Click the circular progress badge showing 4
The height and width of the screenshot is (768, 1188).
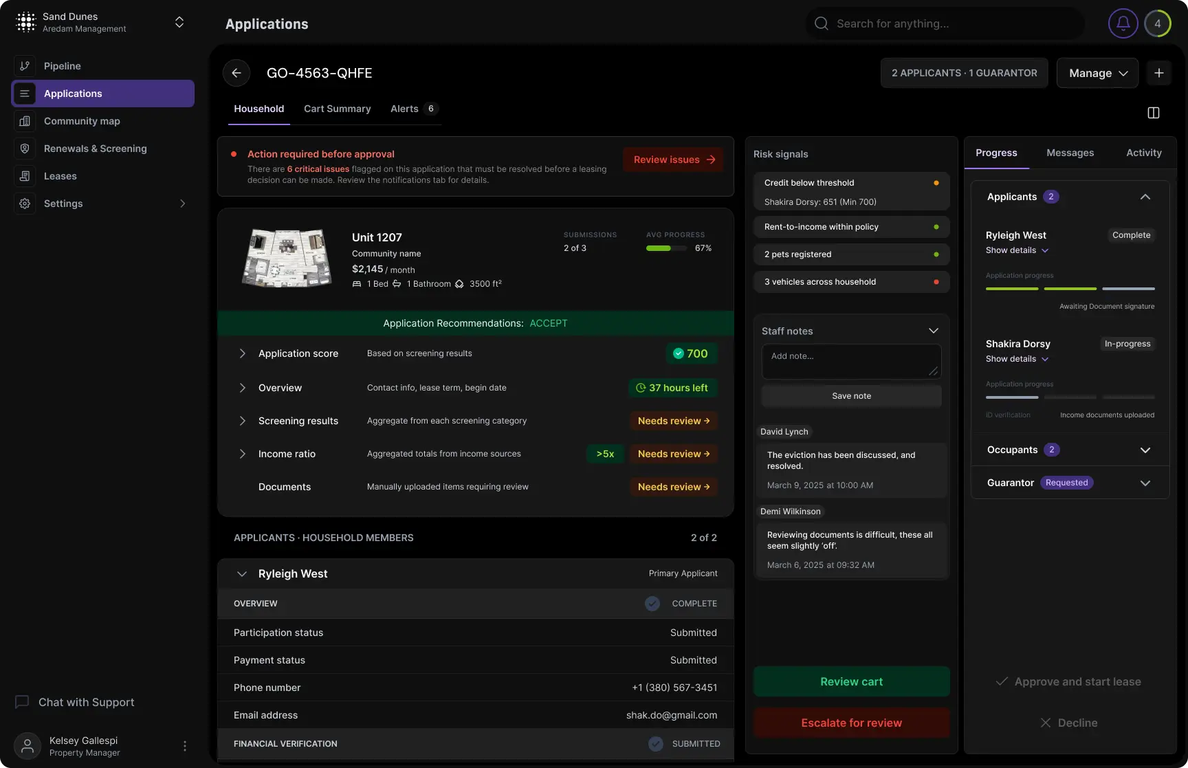[1158, 23]
